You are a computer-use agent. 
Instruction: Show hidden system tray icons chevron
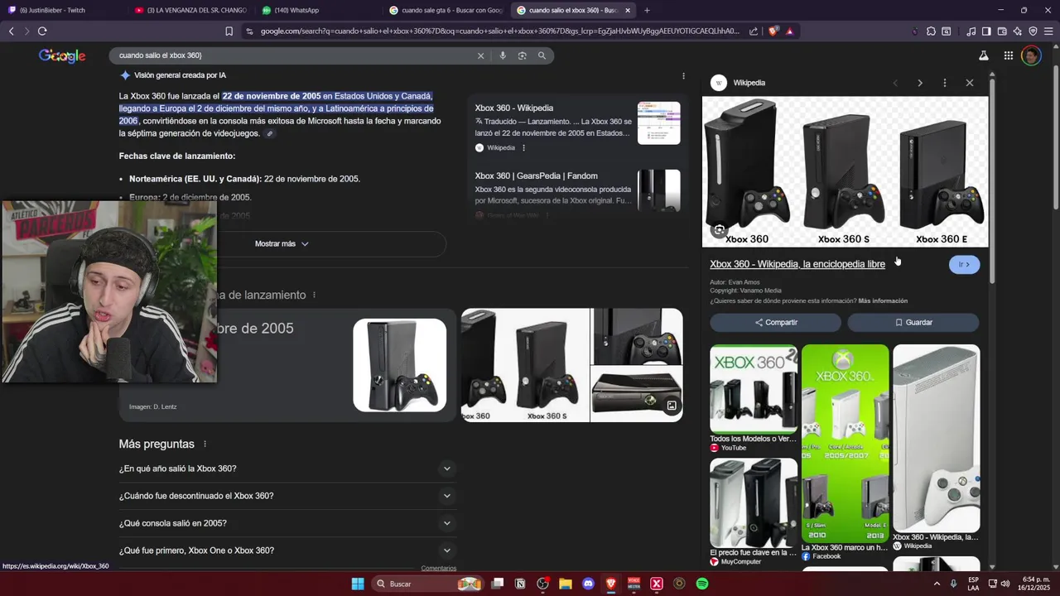coord(936,584)
